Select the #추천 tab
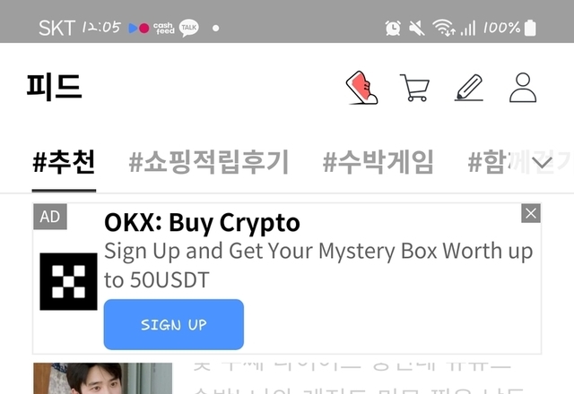 (64, 162)
